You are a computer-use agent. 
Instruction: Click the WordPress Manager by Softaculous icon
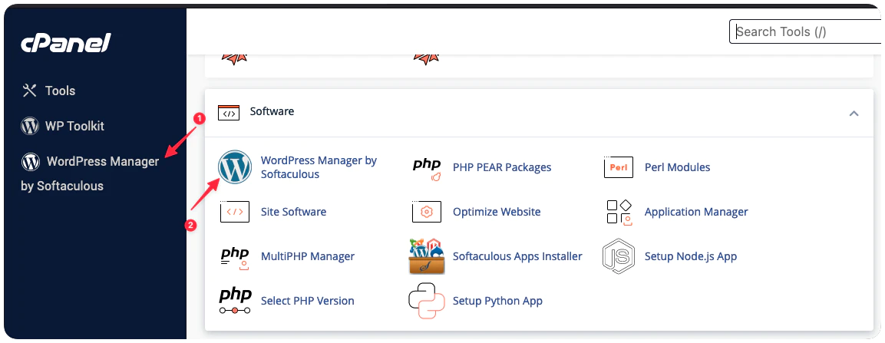[x=235, y=167]
